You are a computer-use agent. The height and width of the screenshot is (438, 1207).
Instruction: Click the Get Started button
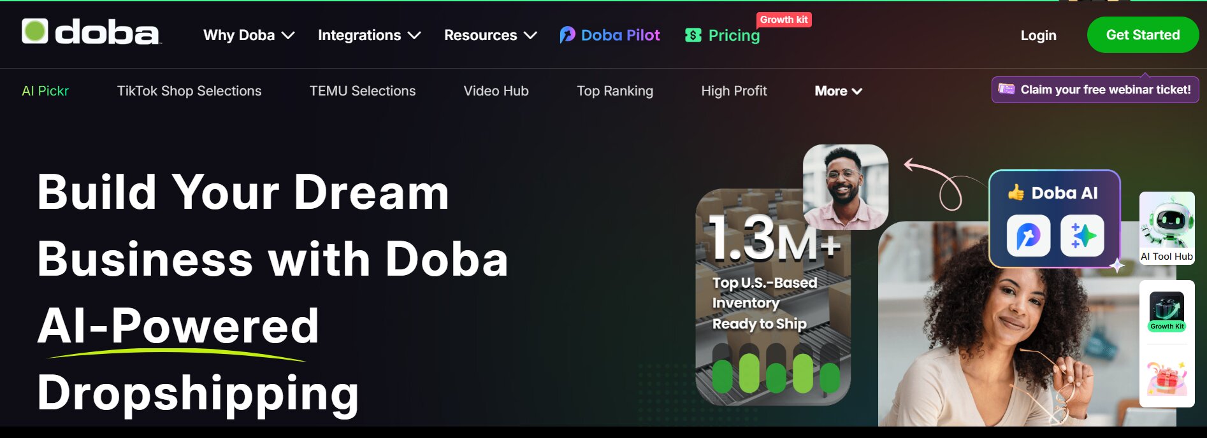1143,35
